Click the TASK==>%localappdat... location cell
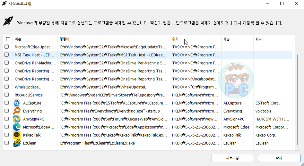This screenshot has height=166, width=304. (195, 79)
